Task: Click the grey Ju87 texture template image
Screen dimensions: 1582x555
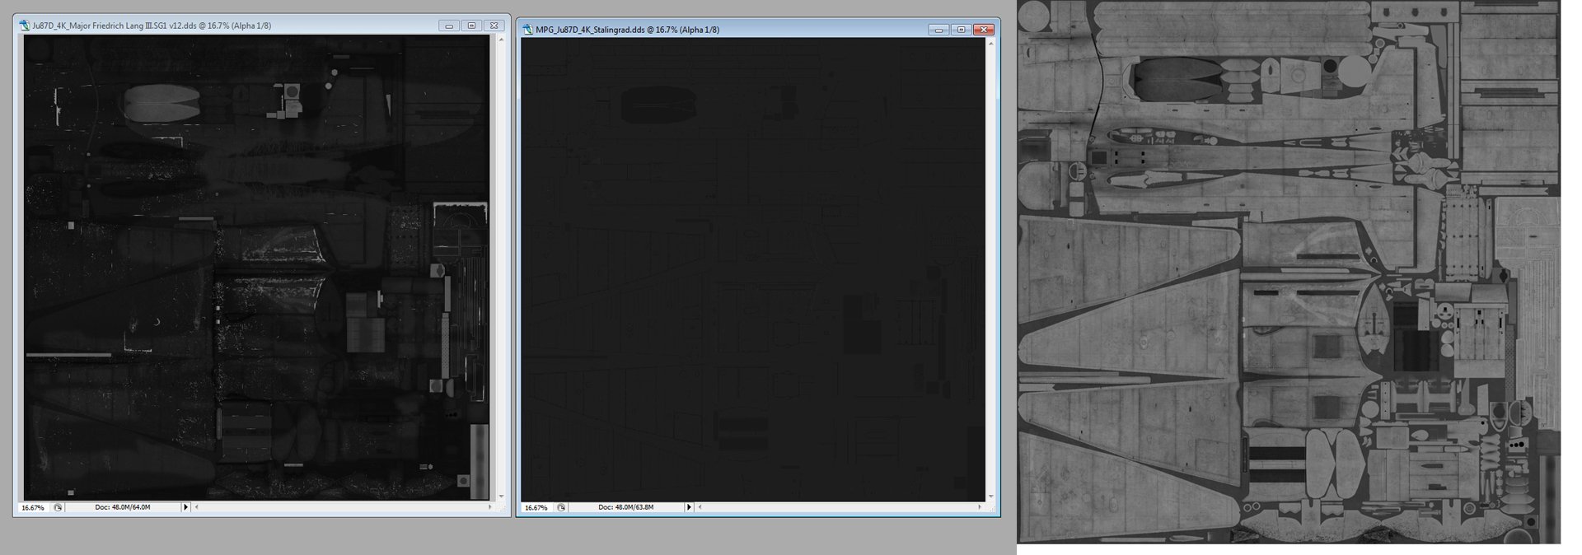Action: 1289,272
